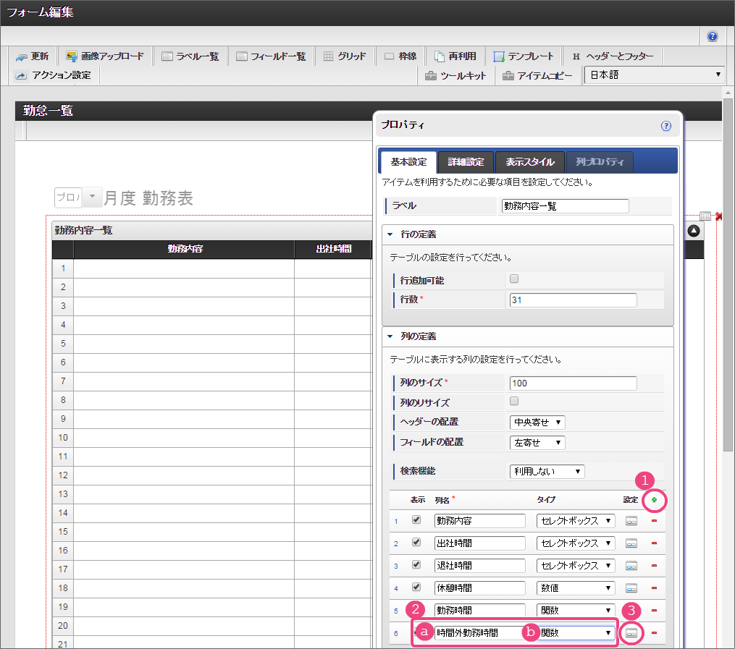This screenshot has width=735, height=649.
Task: Click the blue help icon below title bar
Action: point(713,36)
